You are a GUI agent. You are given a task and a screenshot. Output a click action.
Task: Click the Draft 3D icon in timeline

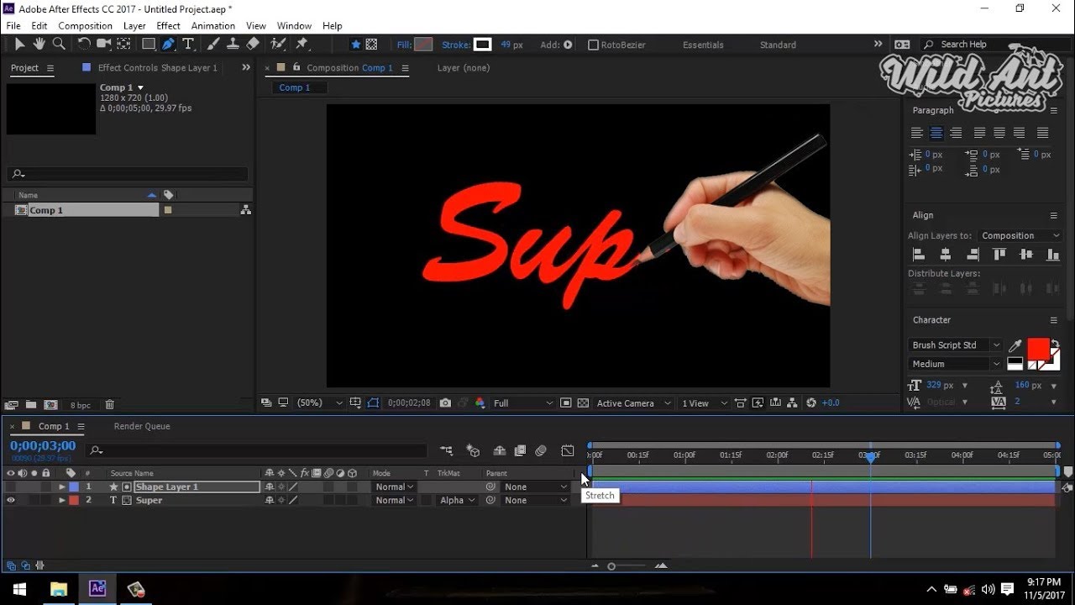click(473, 451)
